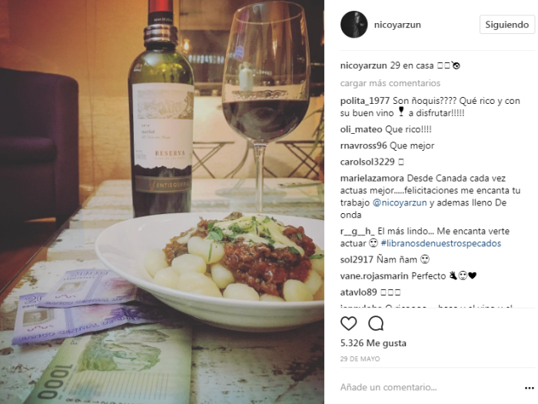Like the post with the heart icon
This screenshot has height=404, width=538.
coord(349,324)
